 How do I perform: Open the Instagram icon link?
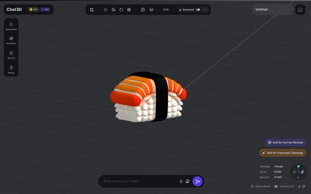(x=304, y=187)
